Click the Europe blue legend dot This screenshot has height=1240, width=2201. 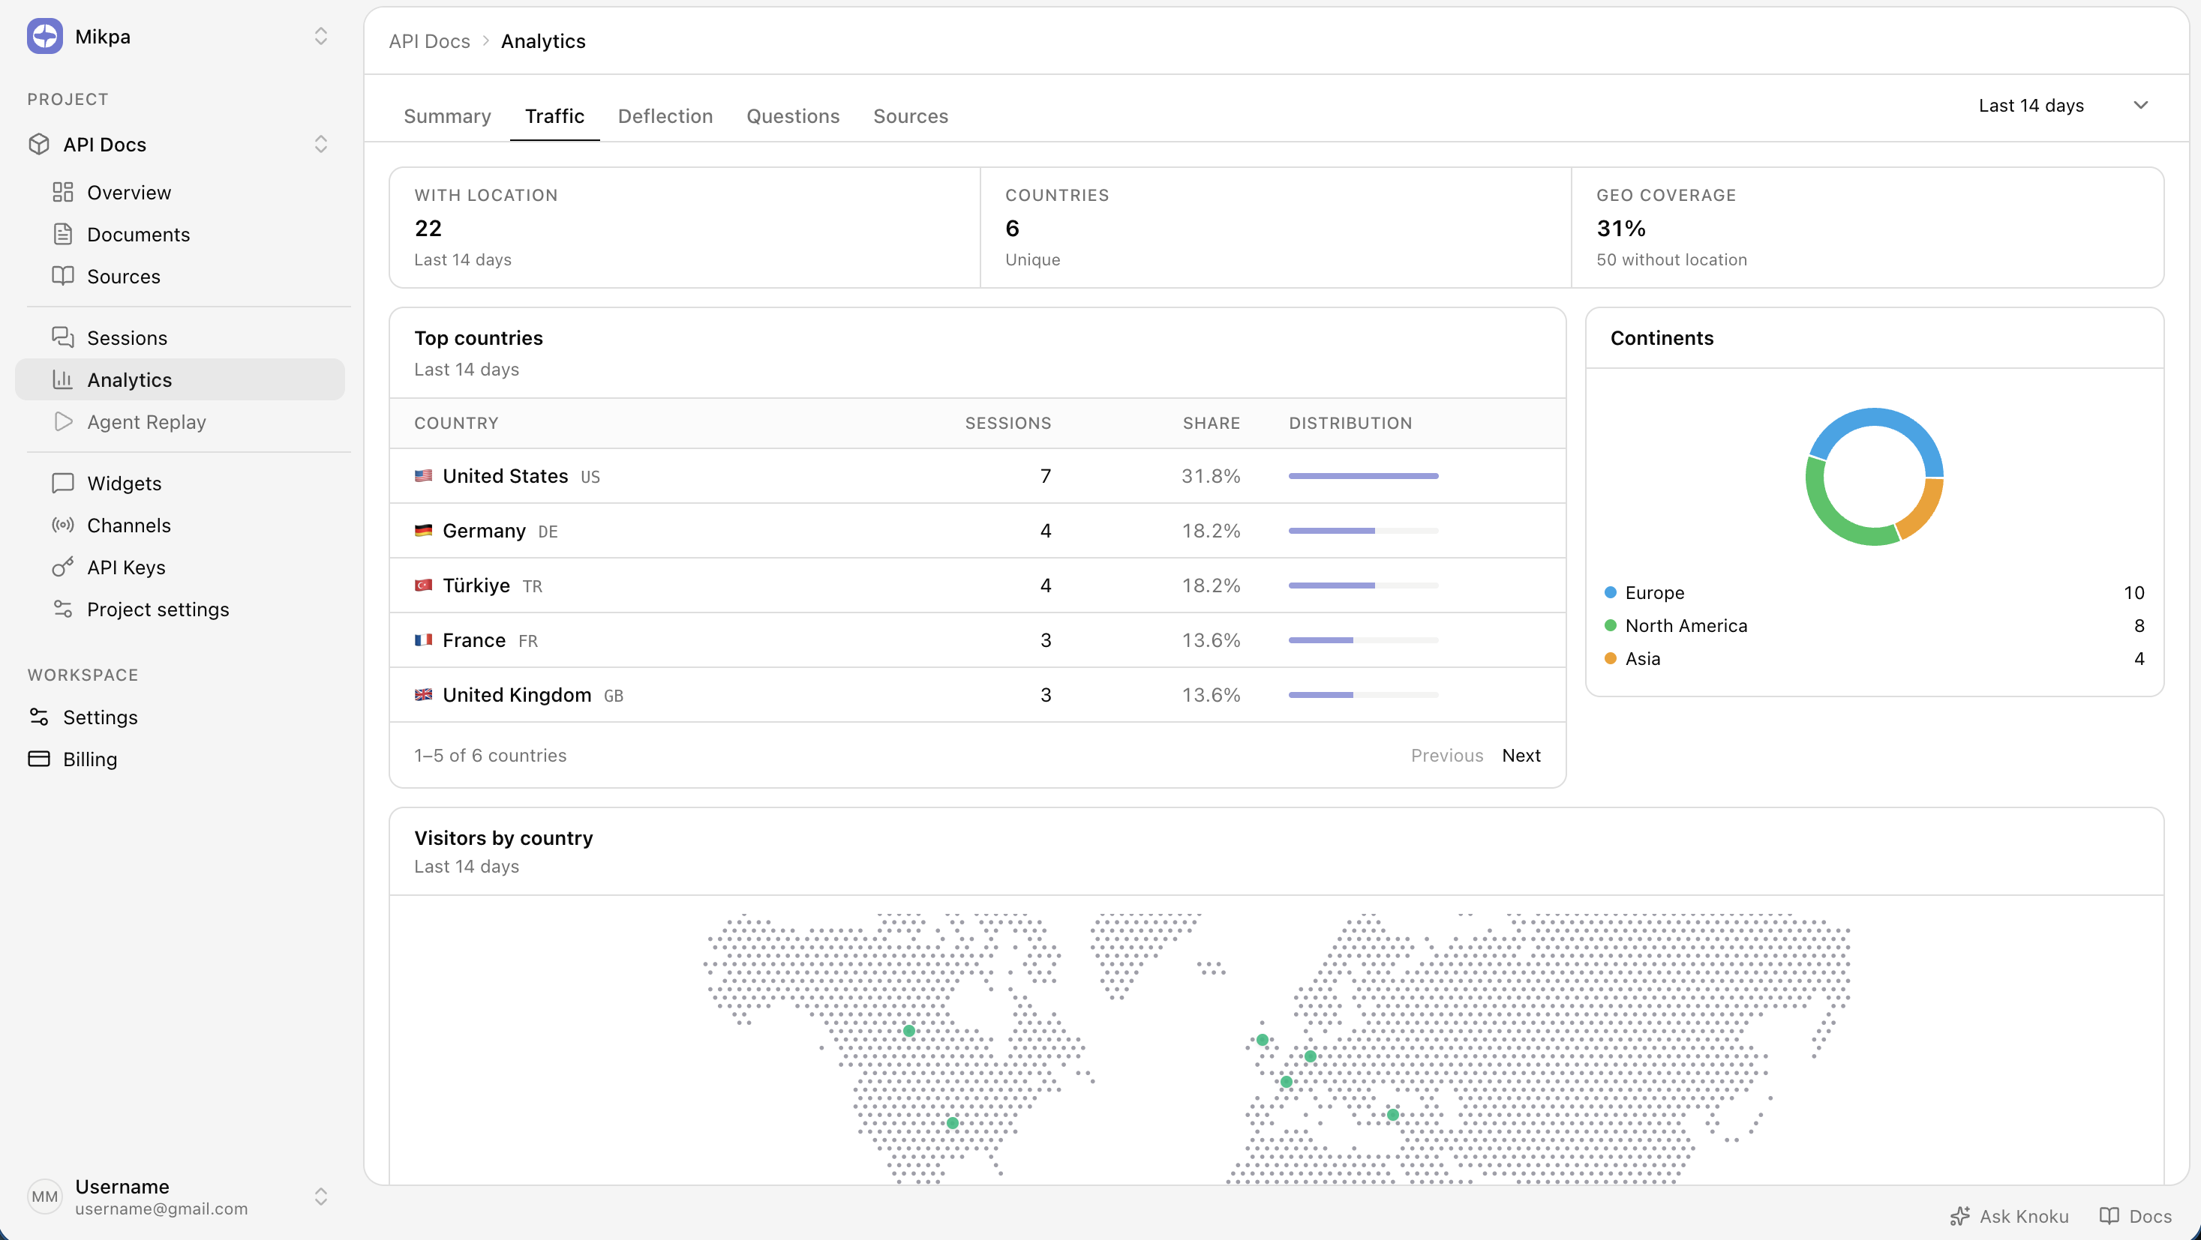[1610, 592]
